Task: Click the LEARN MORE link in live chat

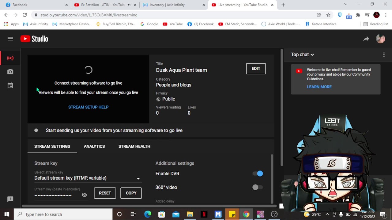Action: coord(319,87)
